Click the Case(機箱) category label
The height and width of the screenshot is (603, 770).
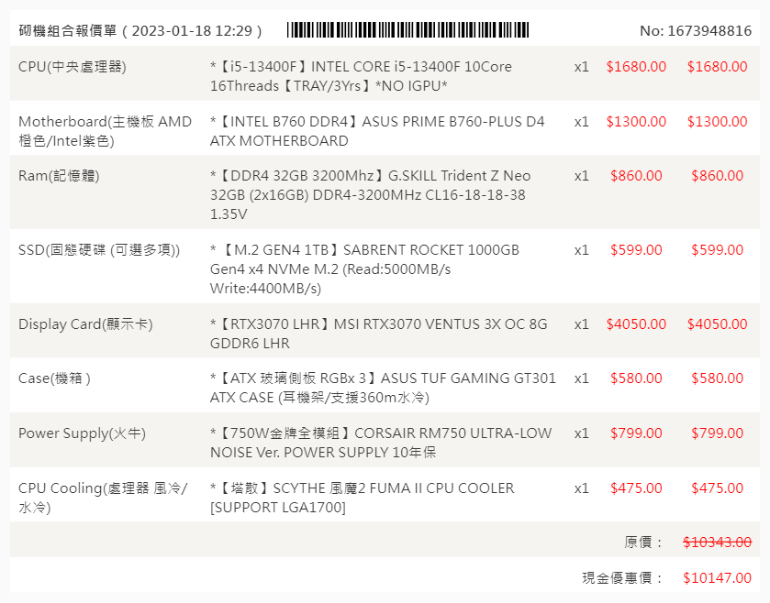(x=55, y=378)
